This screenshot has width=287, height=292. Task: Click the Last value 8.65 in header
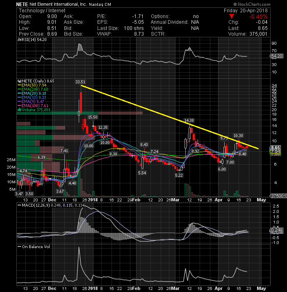click(x=263, y=28)
